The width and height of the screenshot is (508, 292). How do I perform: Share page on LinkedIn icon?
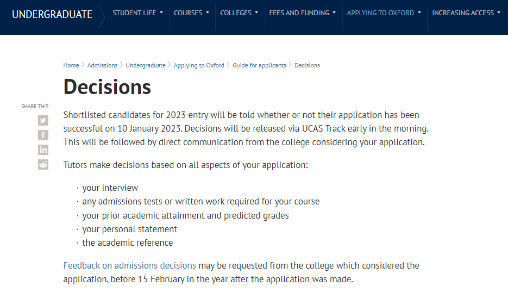[x=43, y=150]
